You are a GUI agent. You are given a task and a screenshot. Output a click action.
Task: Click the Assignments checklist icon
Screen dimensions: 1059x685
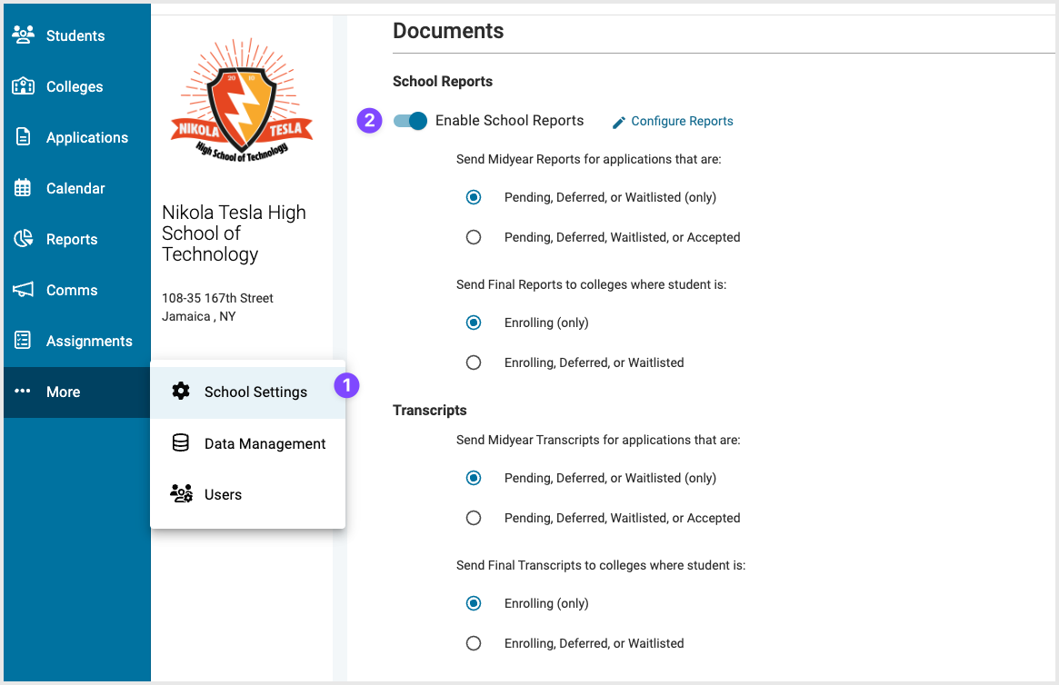(23, 340)
